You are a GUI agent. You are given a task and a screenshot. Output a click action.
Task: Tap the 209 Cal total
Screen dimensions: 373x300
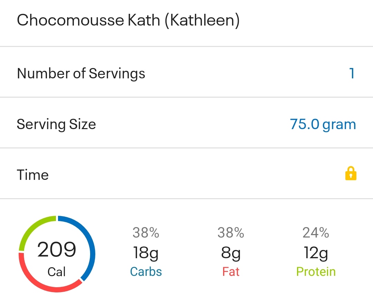point(57,250)
